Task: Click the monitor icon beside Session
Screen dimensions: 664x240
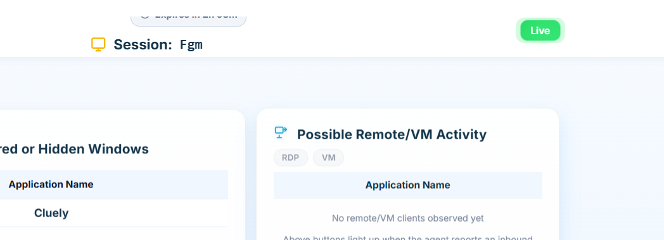Action: point(98,44)
